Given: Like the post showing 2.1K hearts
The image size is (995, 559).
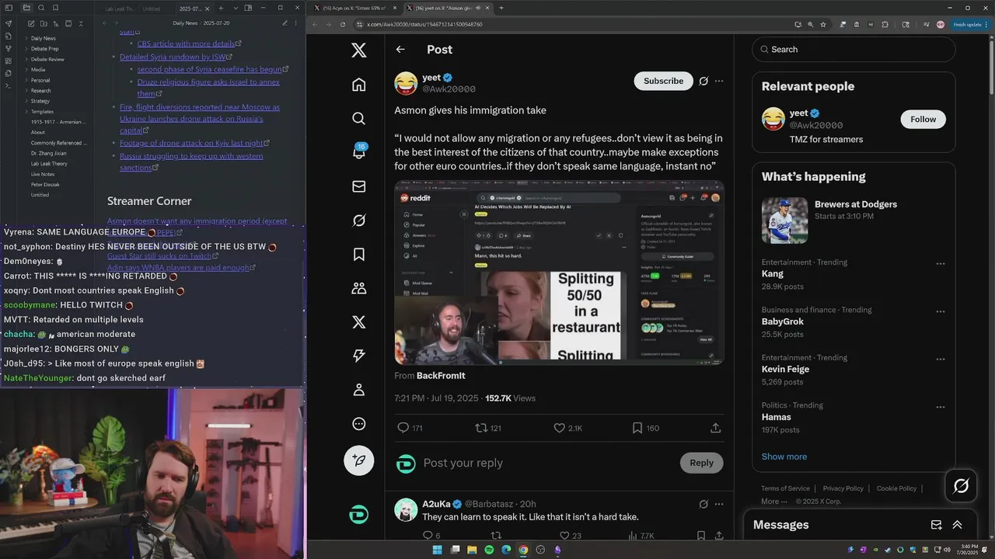Looking at the screenshot, I should point(559,428).
